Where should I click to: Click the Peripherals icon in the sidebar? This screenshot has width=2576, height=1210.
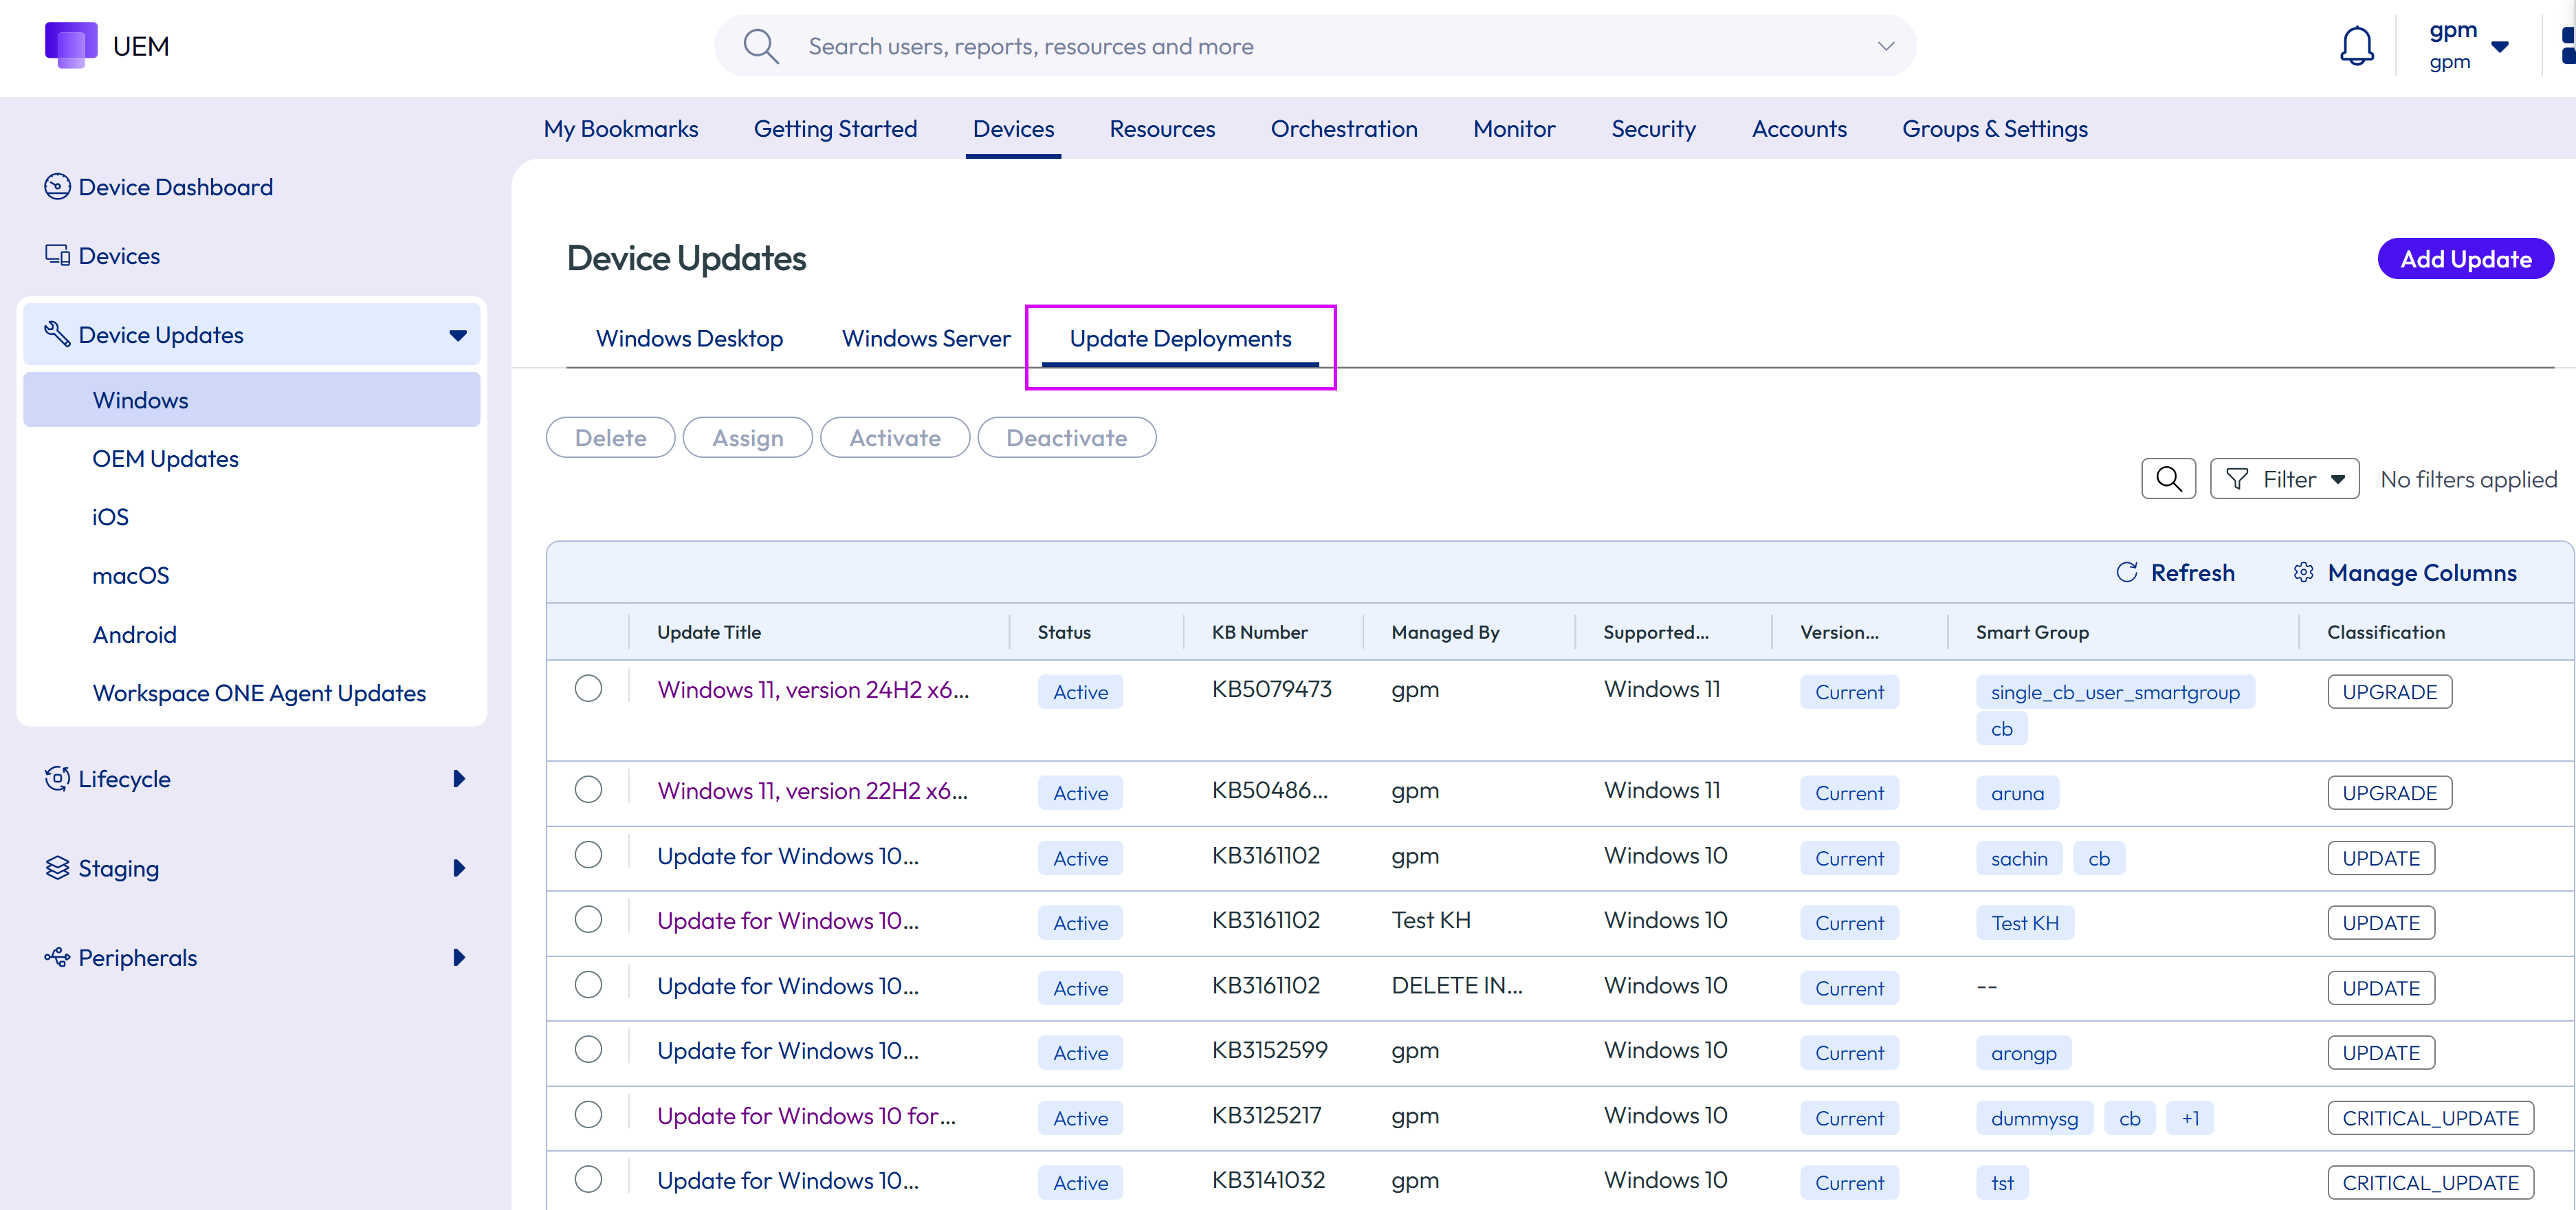click(x=57, y=957)
